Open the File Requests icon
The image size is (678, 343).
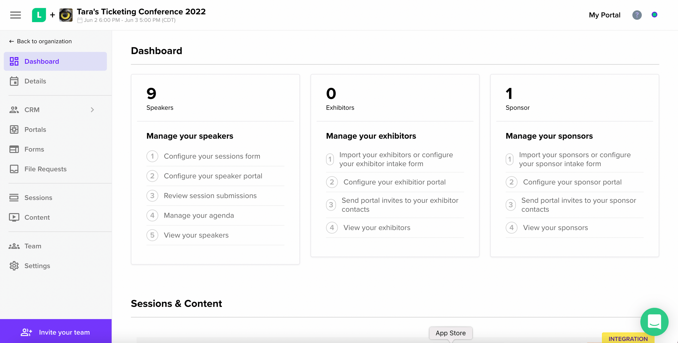[x=14, y=169]
